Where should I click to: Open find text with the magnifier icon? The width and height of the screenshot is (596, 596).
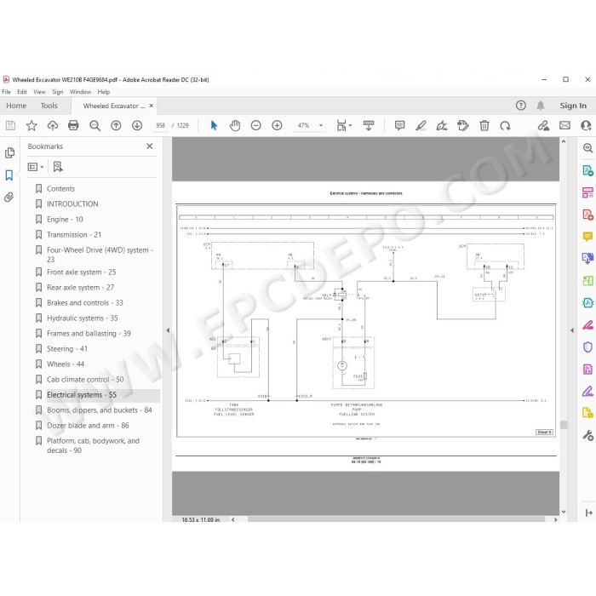[x=95, y=125]
